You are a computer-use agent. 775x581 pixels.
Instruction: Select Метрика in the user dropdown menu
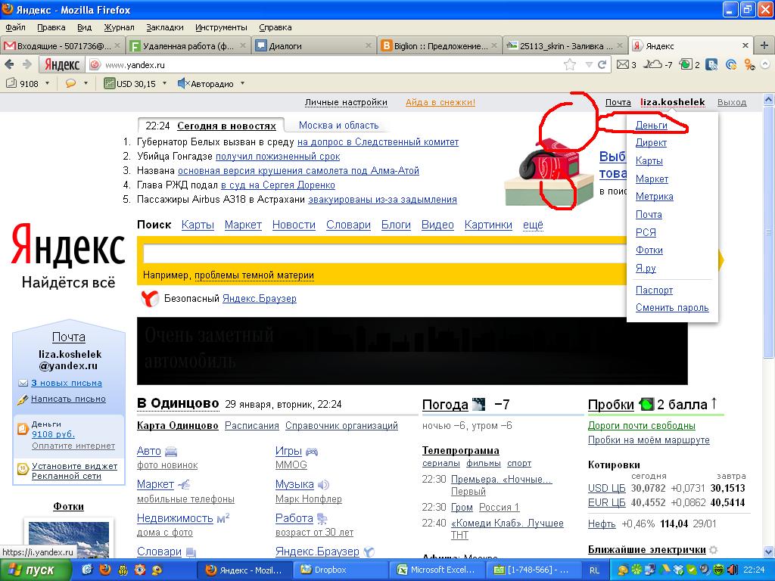coord(655,197)
